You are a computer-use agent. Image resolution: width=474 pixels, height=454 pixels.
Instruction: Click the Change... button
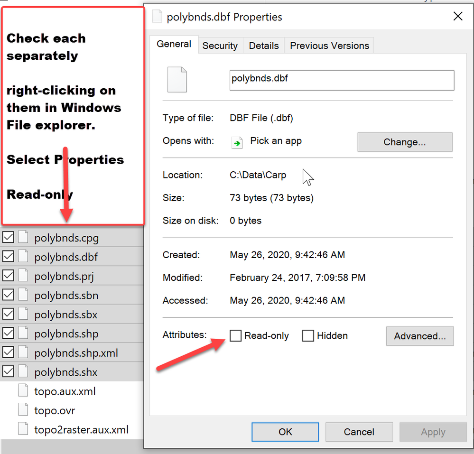click(405, 142)
